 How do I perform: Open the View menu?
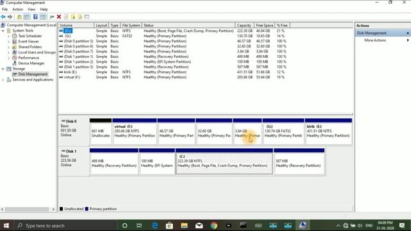(31, 9)
